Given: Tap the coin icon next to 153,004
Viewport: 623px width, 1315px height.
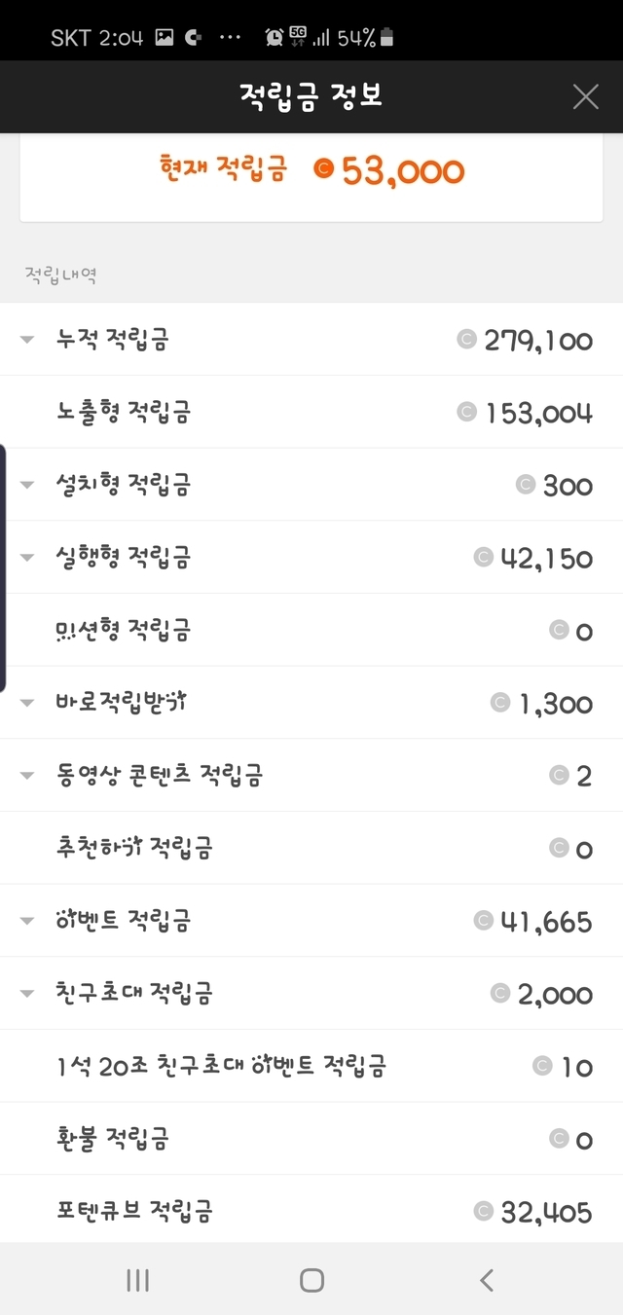Looking at the screenshot, I should pyautogui.click(x=467, y=412).
